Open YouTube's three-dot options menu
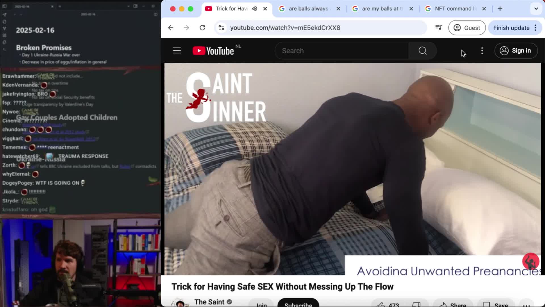The width and height of the screenshot is (545, 307). (482, 50)
